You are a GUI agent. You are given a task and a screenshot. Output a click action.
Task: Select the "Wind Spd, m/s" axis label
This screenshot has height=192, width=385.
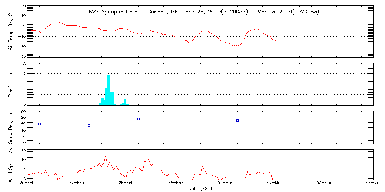[11, 165]
